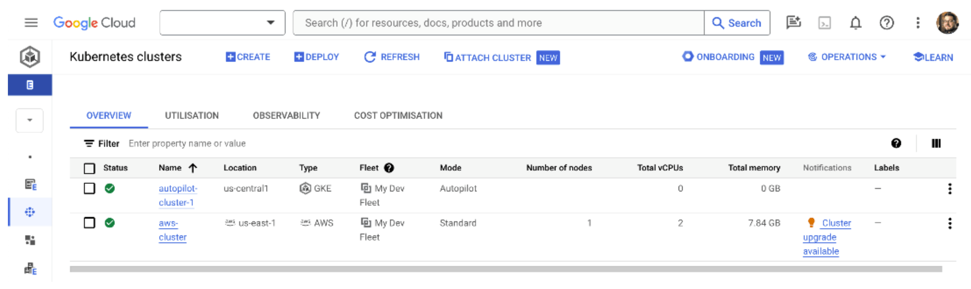Click the Total memory column header
971x289 pixels.
[x=754, y=168]
